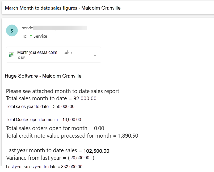Click the heading Huge Software - Malcolm Granville
214x172 pixels.
(43, 76)
